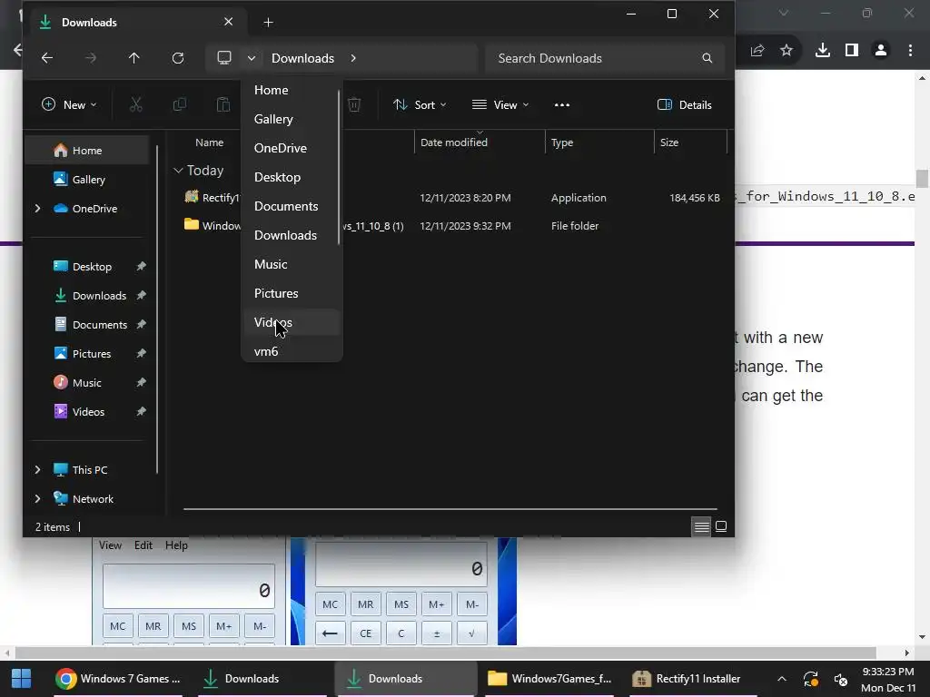Select Desktop in the dropdown list
The image size is (930, 697).
292,177
